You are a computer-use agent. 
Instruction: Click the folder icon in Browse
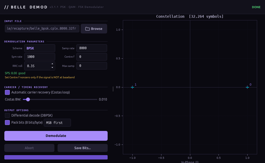click(x=87, y=29)
